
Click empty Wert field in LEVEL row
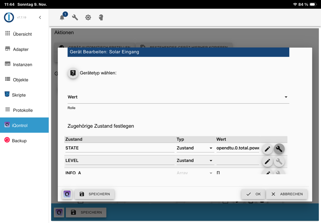(238, 160)
